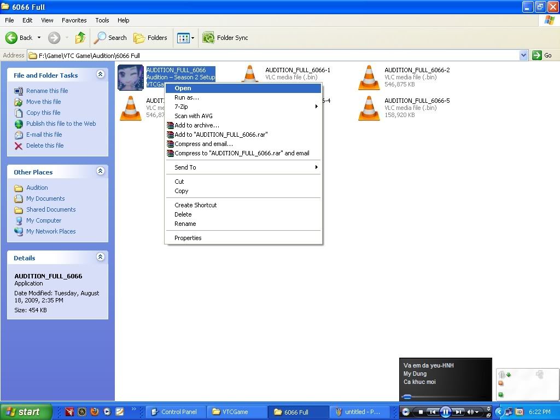Image resolution: width=560 pixels, height=420 pixels.
Task: Open the File menu
Action: pyautogui.click(x=10, y=20)
